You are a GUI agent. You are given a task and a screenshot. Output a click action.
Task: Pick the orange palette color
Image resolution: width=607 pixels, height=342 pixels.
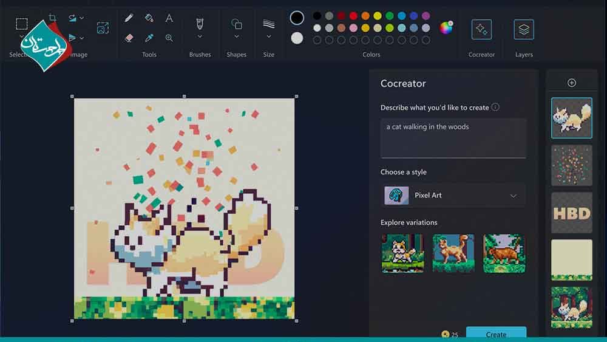tap(365, 16)
